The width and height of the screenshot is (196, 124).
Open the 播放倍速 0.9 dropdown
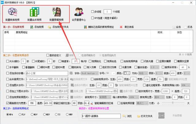154,67
